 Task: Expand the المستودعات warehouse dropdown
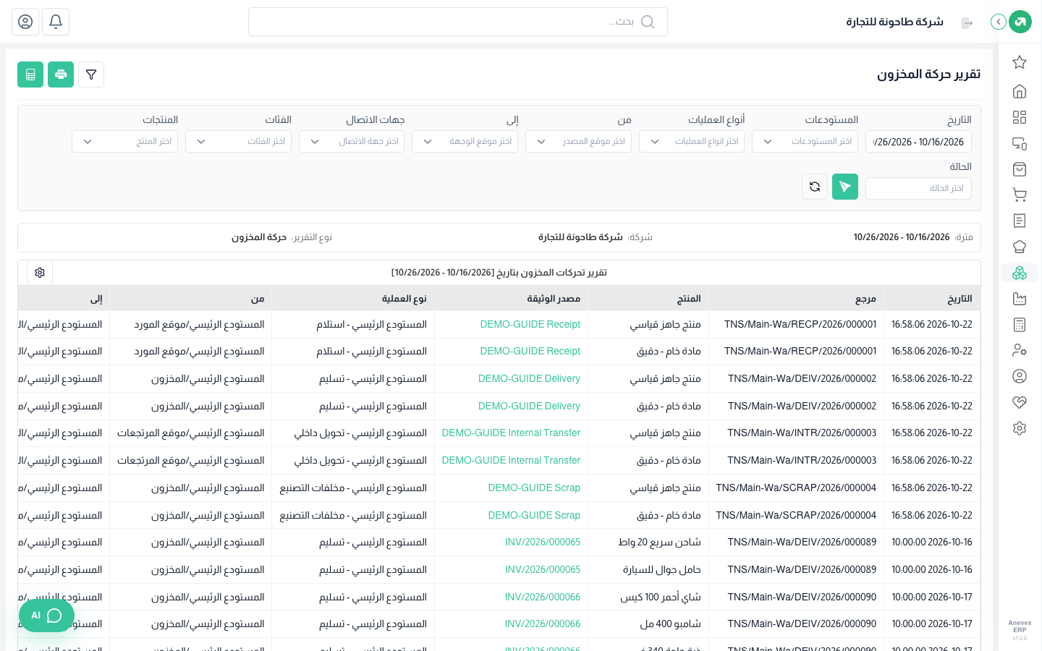[805, 142]
